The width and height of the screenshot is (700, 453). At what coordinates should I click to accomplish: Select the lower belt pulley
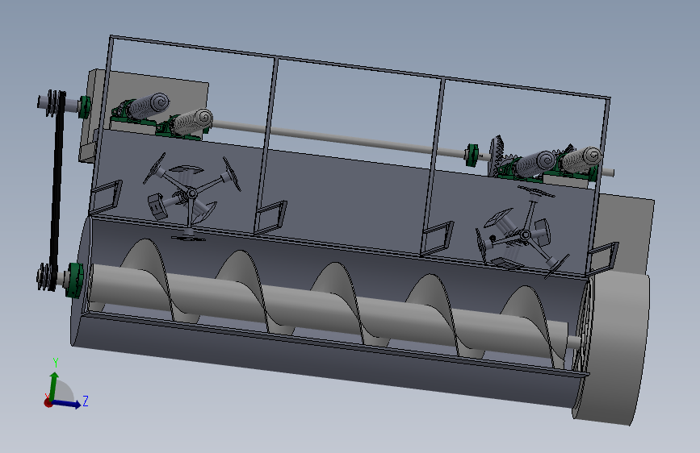[x=47, y=276]
